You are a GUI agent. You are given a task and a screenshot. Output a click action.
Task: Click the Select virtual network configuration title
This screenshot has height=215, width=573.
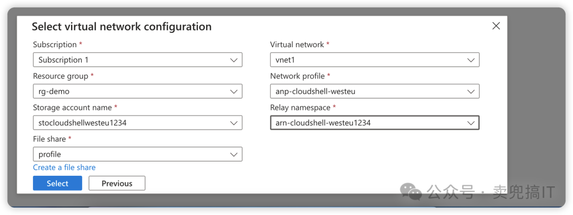121,26
